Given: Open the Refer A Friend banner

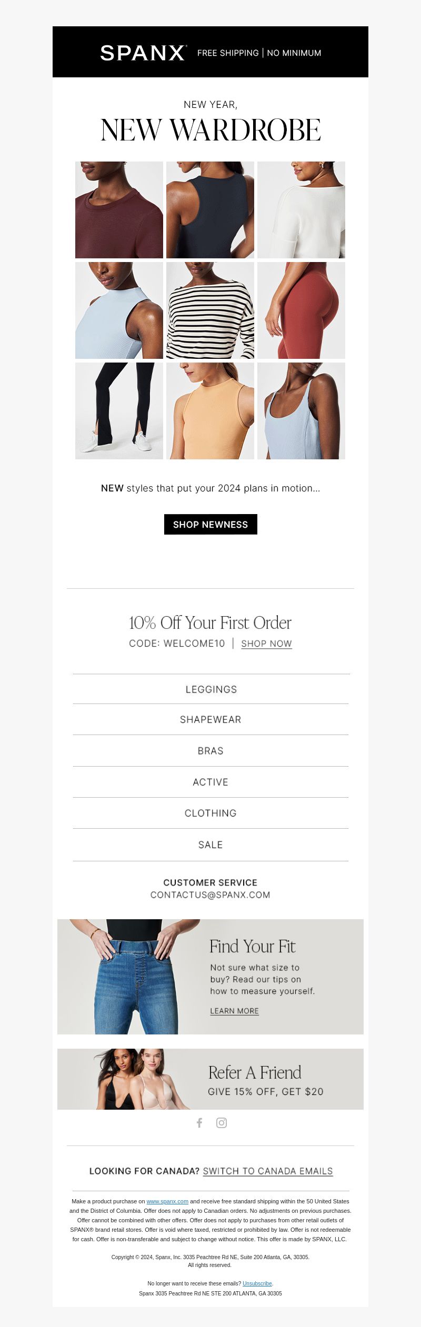Looking at the screenshot, I should pos(210,1079).
